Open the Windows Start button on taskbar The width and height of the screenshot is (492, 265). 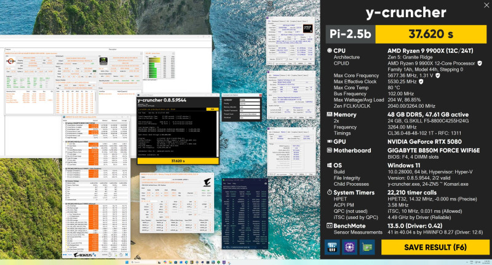(x=127, y=262)
